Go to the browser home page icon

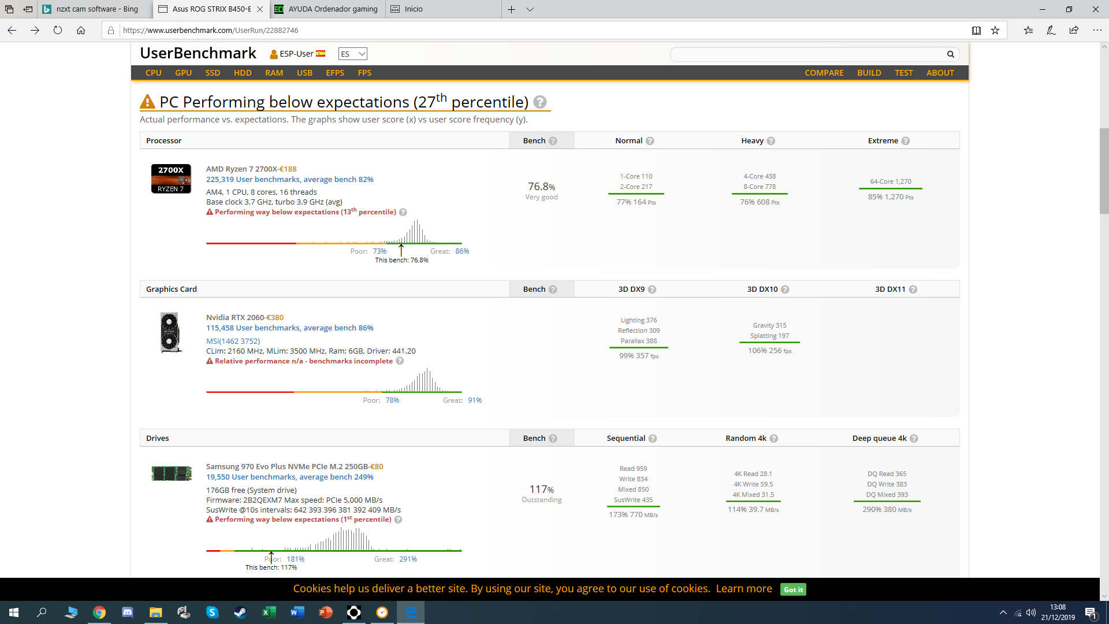click(x=81, y=31)
